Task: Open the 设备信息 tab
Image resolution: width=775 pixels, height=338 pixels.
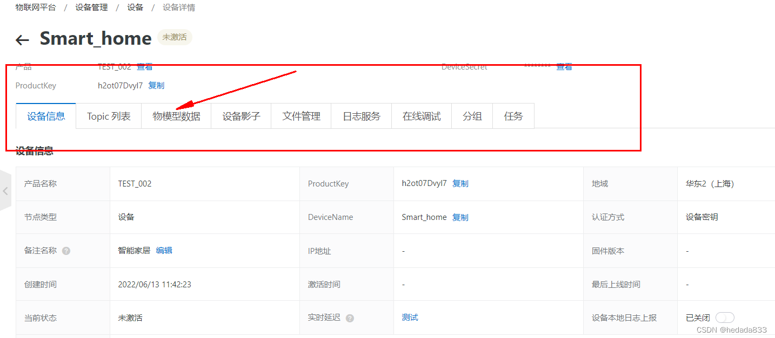Action: pyautogui.click(x=46, y=116)
